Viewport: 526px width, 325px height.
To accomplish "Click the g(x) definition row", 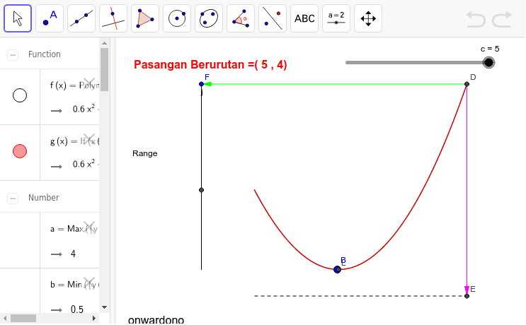I will (70, 153).
